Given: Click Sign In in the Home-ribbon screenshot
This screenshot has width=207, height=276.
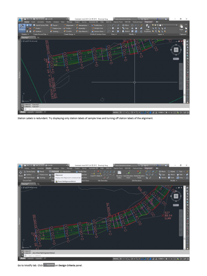Looking at the screenshot, I should coord(145,19).
